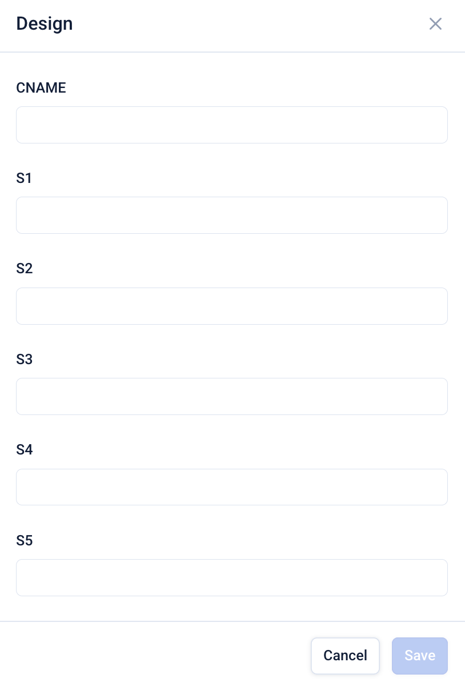Select the S2 text box
This screenshot has width=465, height=686.
(x=231, y=306)
